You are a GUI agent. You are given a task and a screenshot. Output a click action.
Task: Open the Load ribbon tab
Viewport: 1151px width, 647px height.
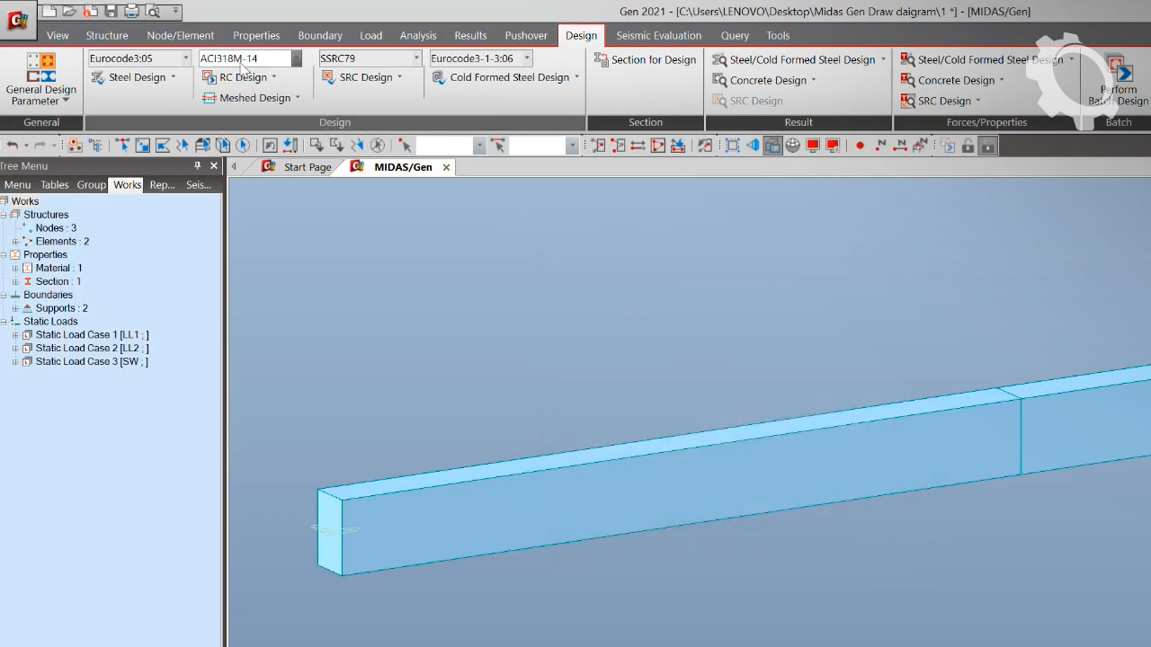coord(370,35)
